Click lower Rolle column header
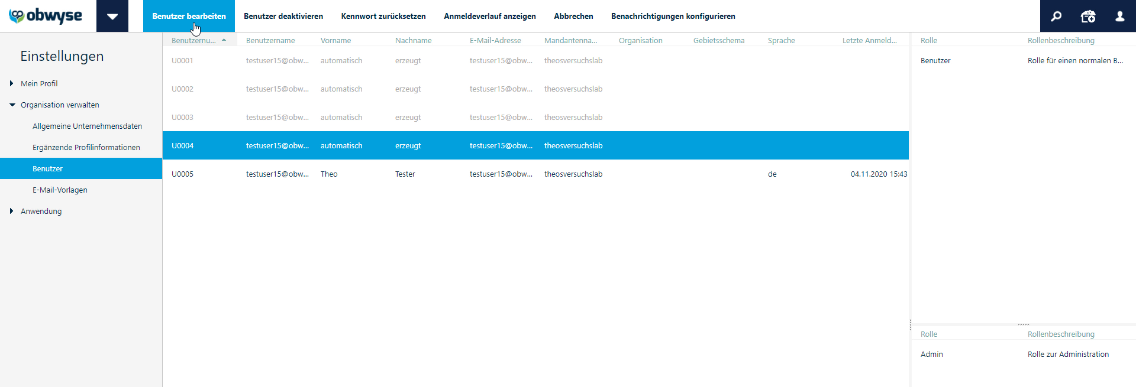This screenshot has height=387, width=1136. (929, 334)
